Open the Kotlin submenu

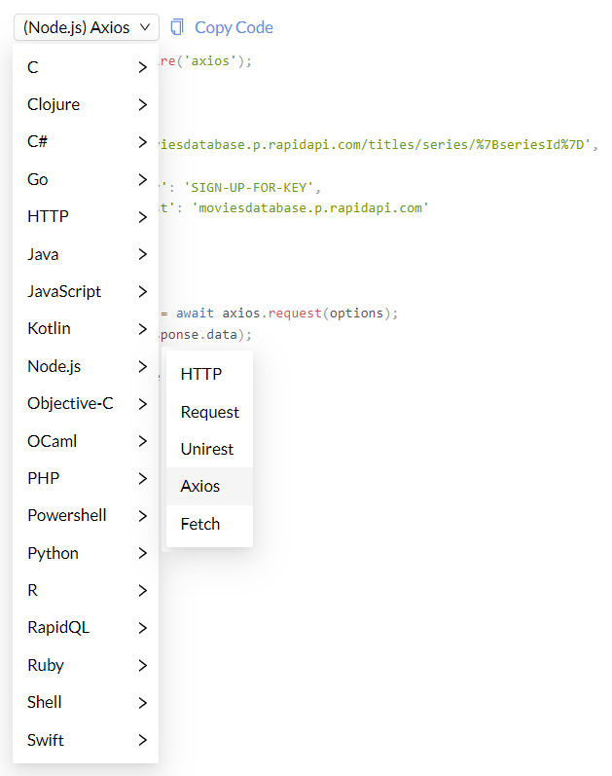tap(86, 329)
